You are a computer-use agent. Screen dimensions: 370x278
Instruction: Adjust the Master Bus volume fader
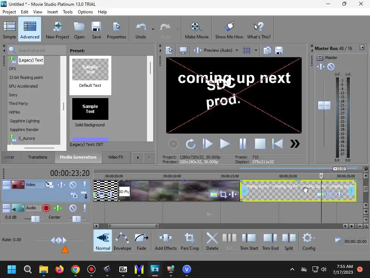324,105
